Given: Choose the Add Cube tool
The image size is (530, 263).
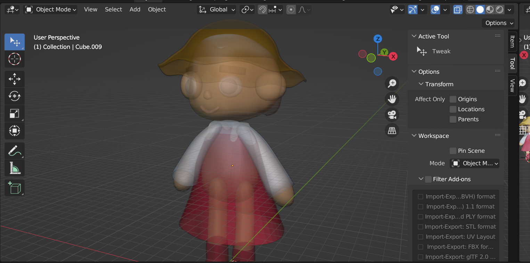Looking at the screenshot, I should (15, 188).
